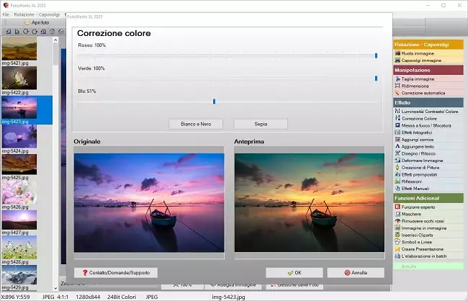Confirm color correction with OK

[x=294, y=273]
